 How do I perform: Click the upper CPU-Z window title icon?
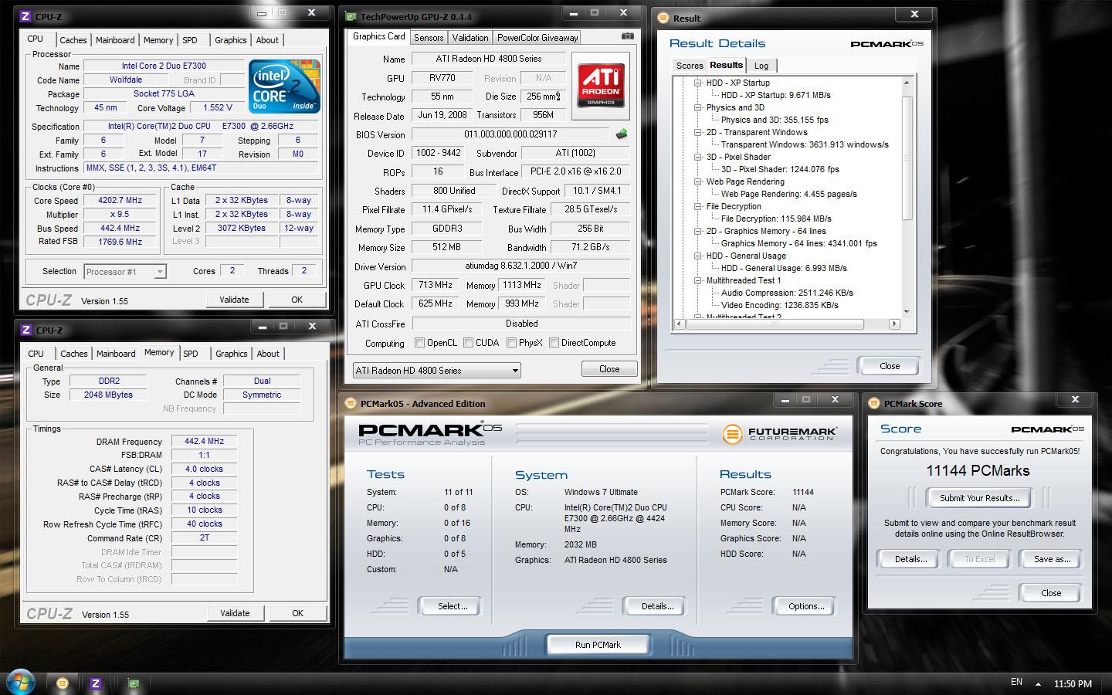pos(25,16)
